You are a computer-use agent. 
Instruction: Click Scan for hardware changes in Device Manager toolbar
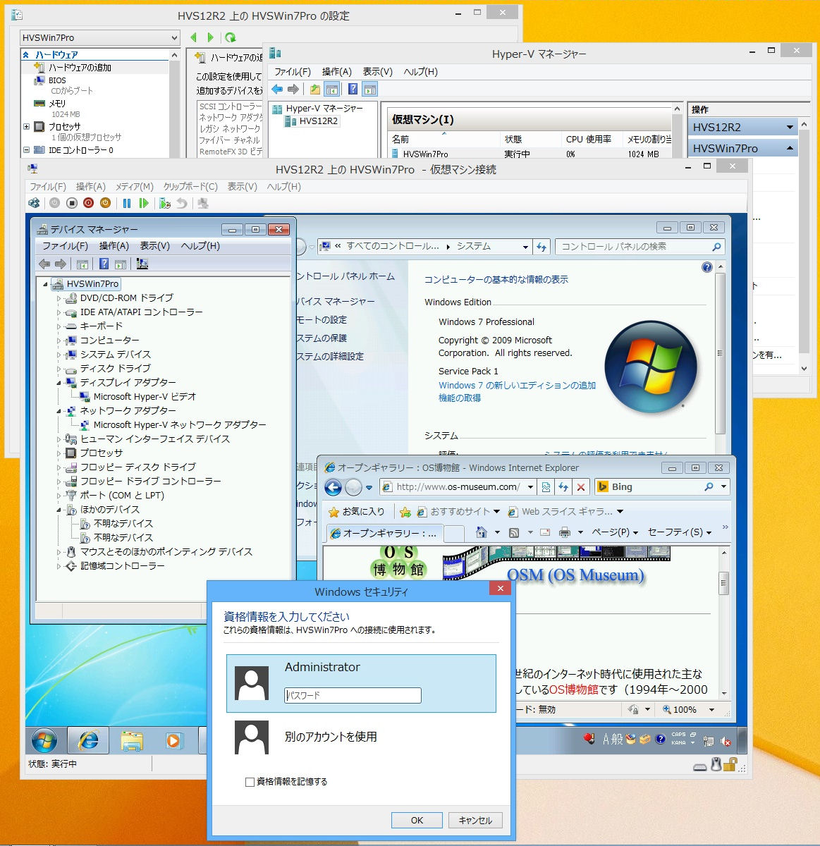(142, 264)
